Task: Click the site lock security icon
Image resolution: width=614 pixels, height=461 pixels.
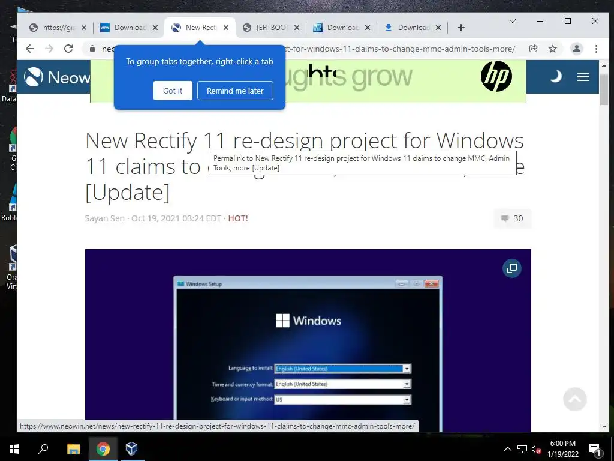Action: (x=92, y=49)
